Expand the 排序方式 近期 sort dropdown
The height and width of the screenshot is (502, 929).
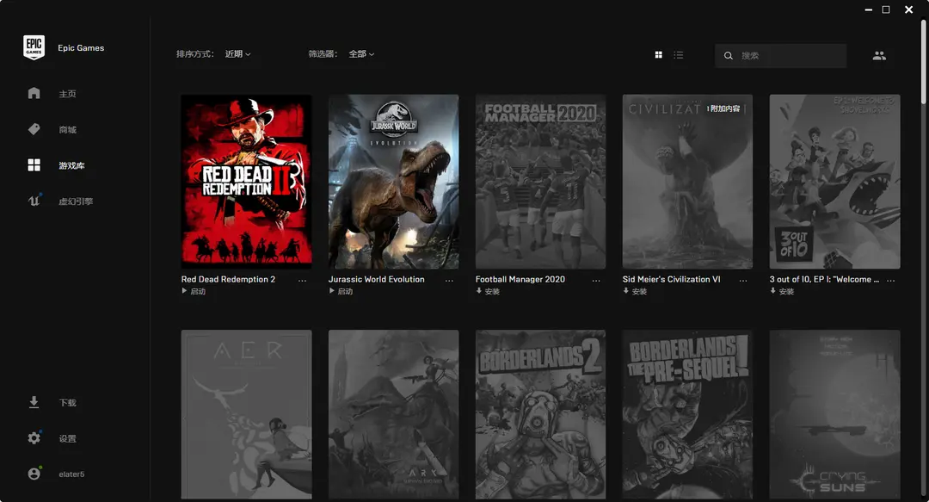tap(237, 54)
